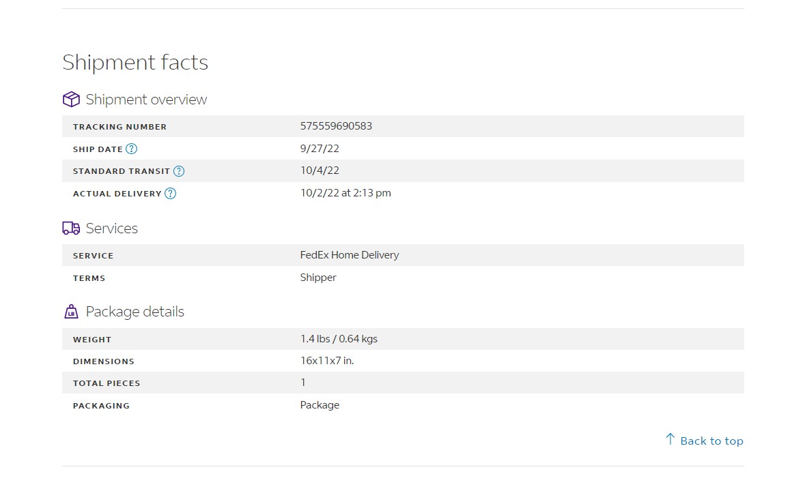Screen dimensions: 807x489
Task: Click the Package details weight icon
Action: 71,312
